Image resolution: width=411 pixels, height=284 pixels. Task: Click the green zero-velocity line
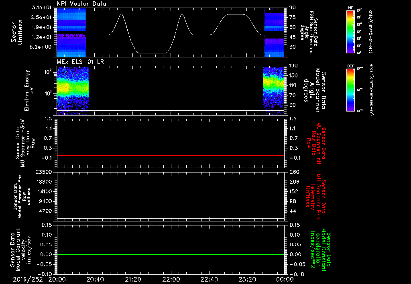[171, 254]
